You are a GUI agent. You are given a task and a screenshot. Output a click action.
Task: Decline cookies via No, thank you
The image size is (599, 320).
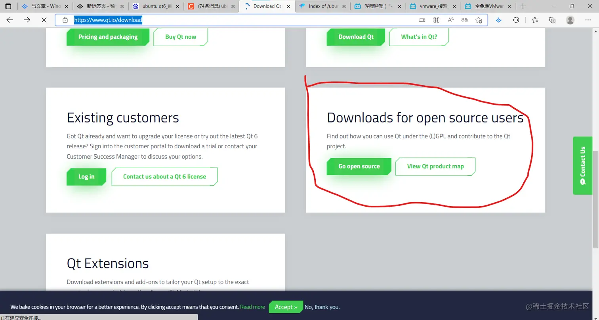[x=322, y=307]
